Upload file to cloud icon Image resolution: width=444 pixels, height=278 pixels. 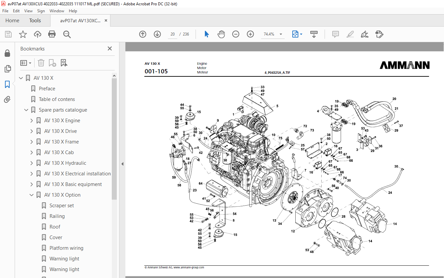(38, 34)
